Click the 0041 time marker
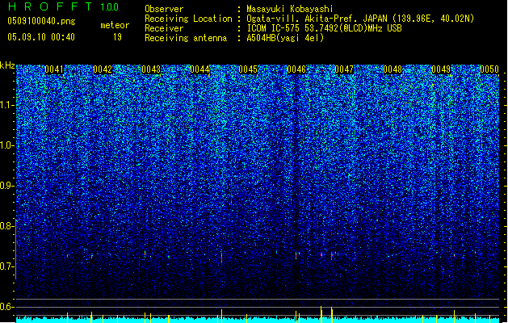 pyautogui.click(x=54, y=69)
